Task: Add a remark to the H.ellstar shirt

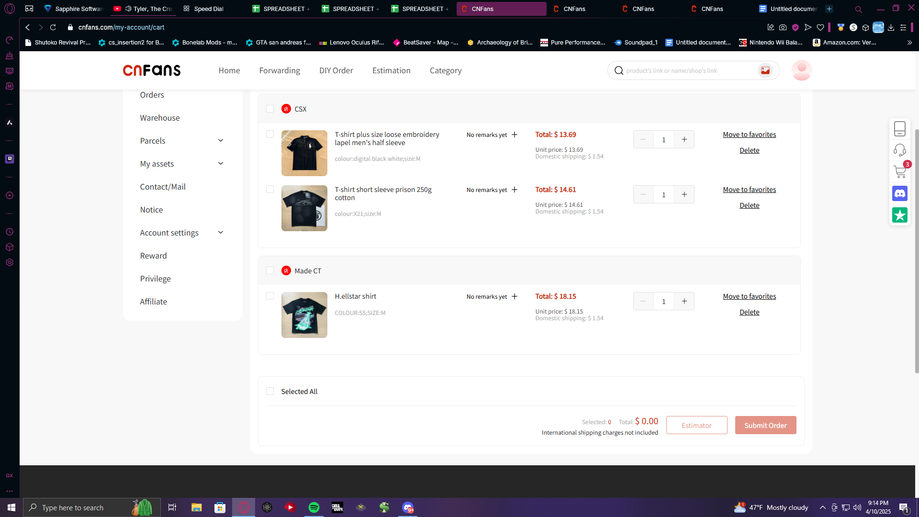Action: (x=515, y=297)
